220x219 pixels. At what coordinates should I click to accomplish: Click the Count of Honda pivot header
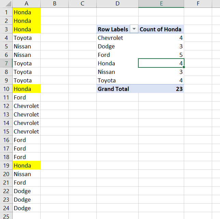click(x=161, y=29)
